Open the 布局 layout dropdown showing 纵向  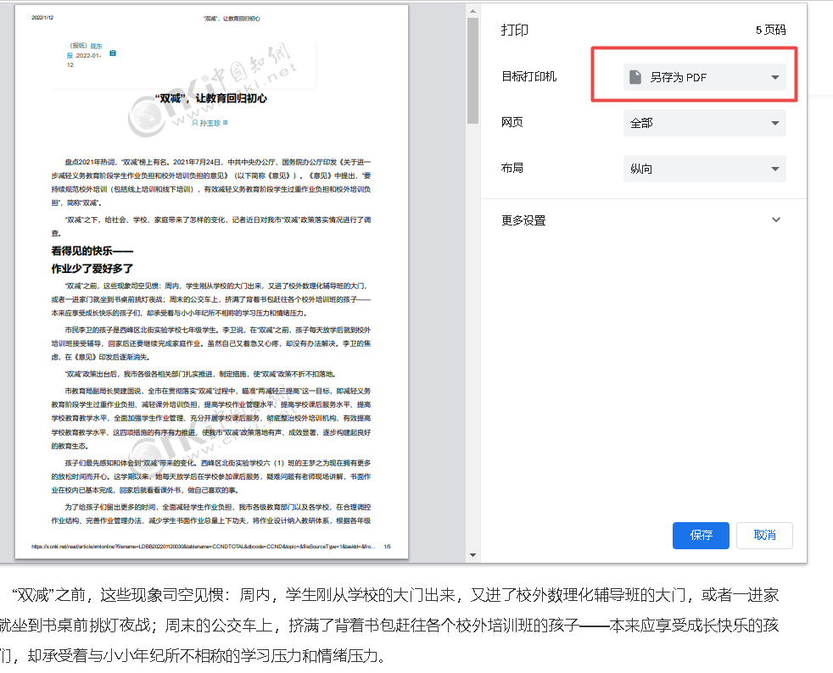tap(704, 168)
